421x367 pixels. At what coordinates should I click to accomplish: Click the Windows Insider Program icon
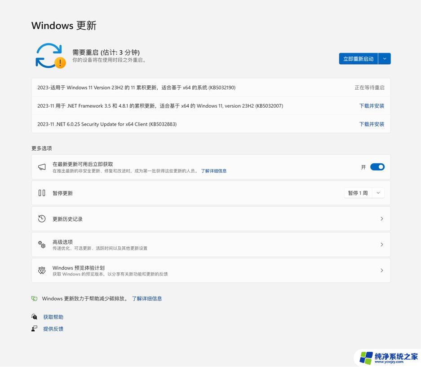click(42, 270)
